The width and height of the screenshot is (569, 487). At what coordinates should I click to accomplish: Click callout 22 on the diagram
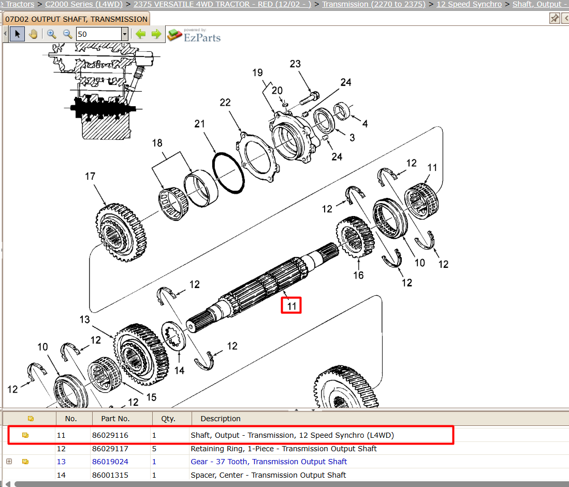(225, 103)
